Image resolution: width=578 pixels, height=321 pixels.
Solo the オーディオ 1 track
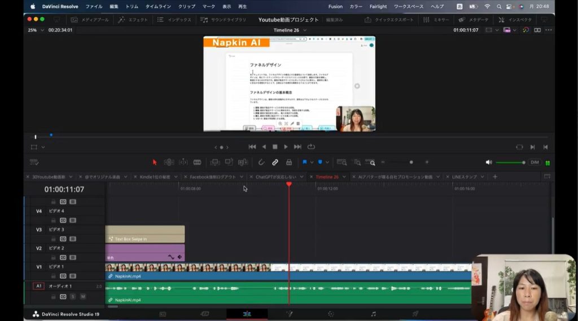(x=73, y=296)
